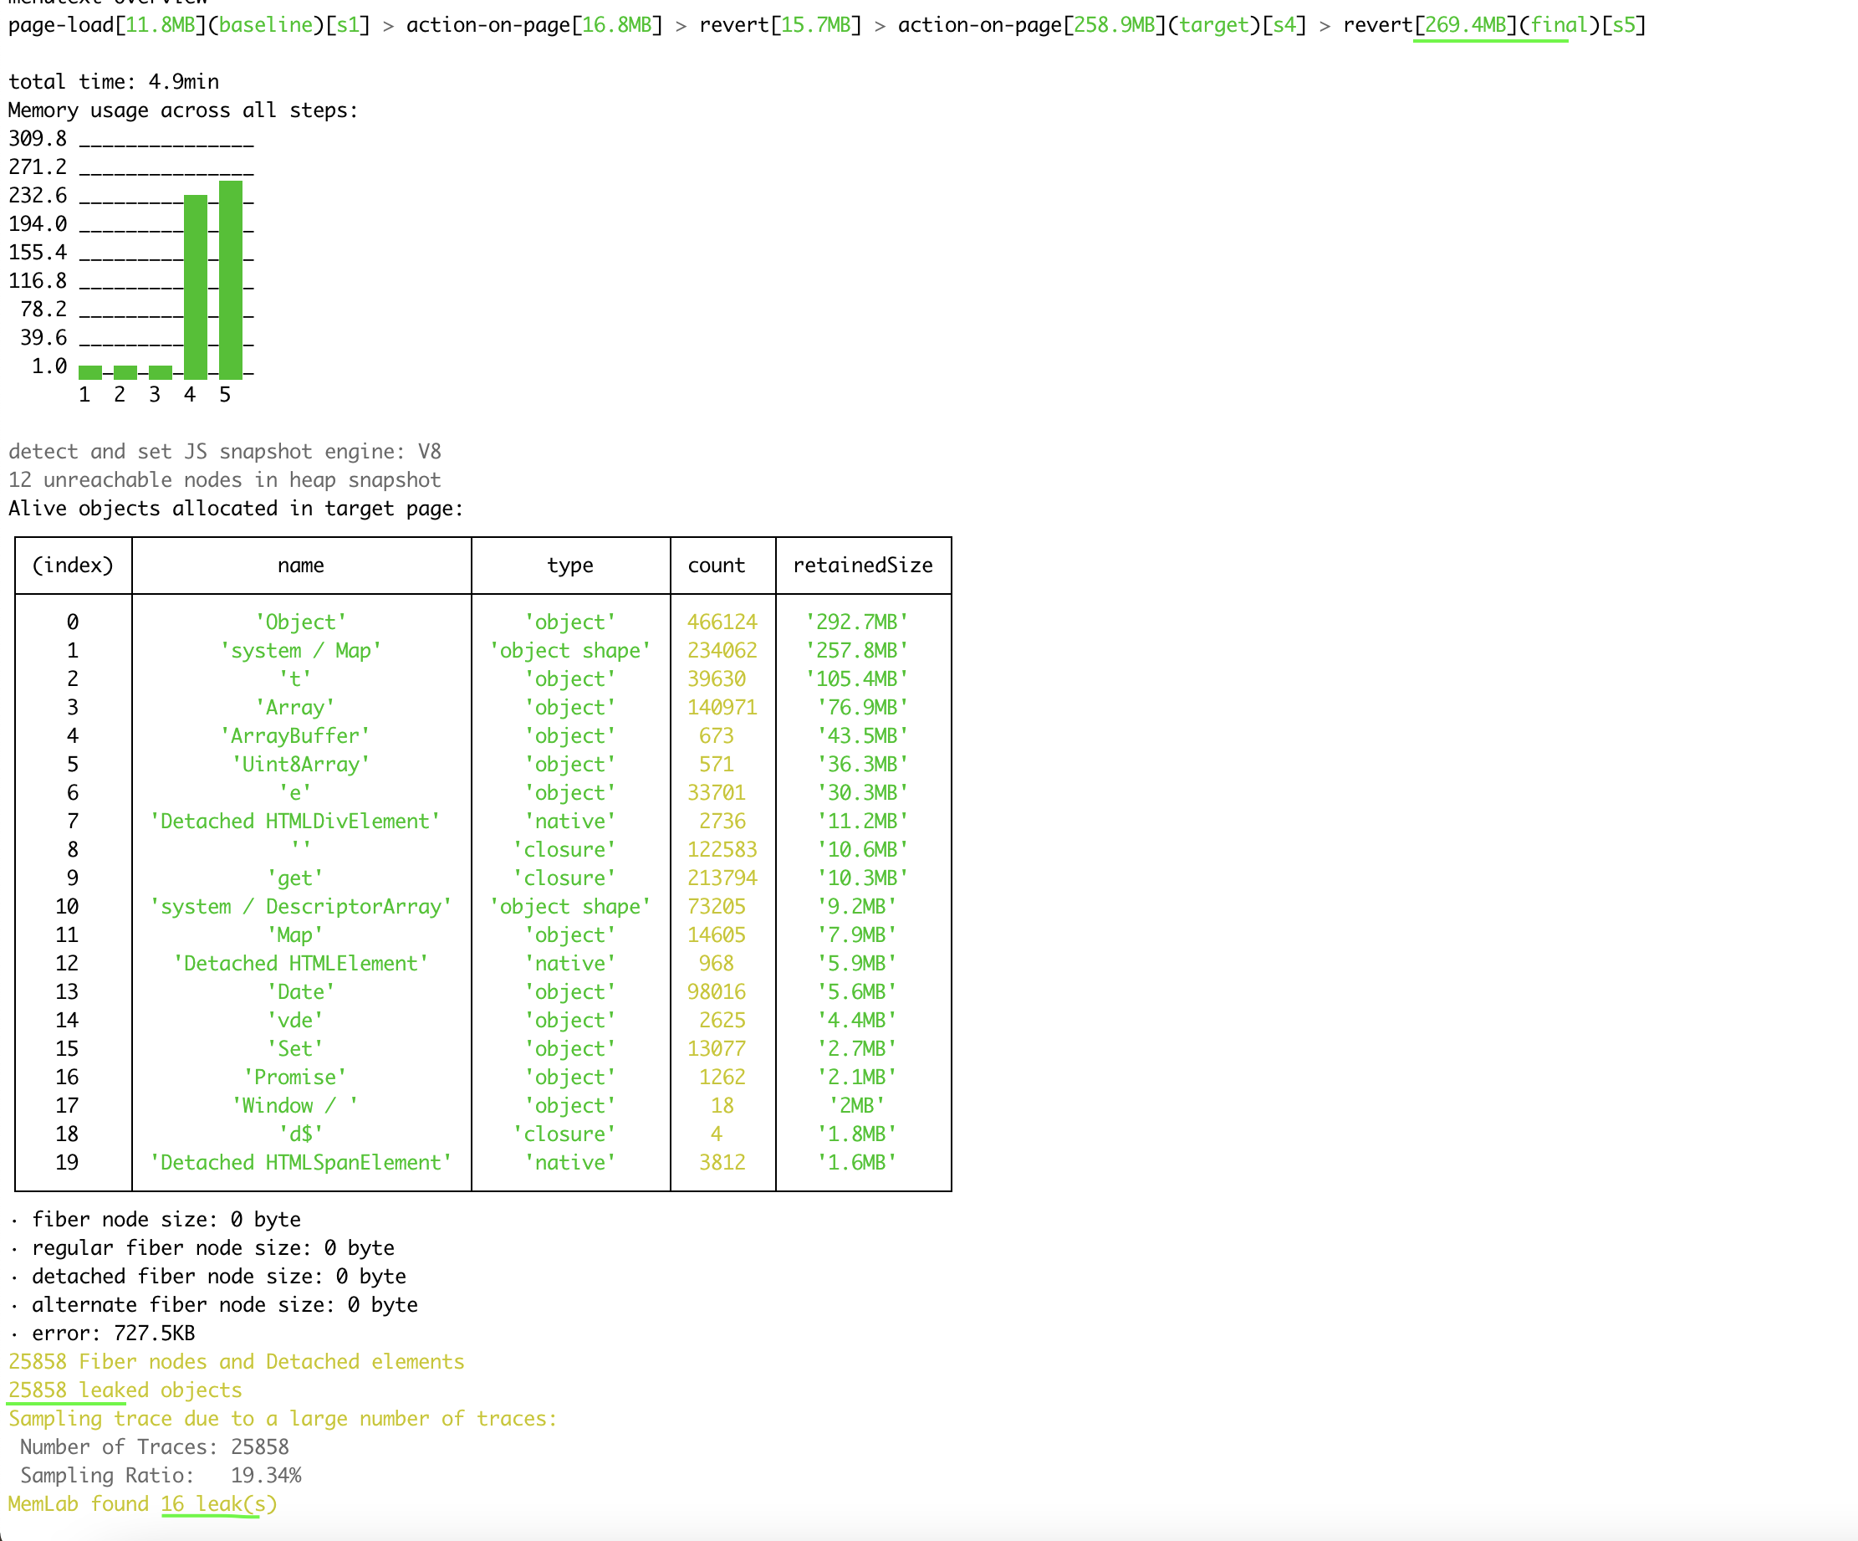
Task: Click the tall green bar for step 5
Action: click(231, 279)
